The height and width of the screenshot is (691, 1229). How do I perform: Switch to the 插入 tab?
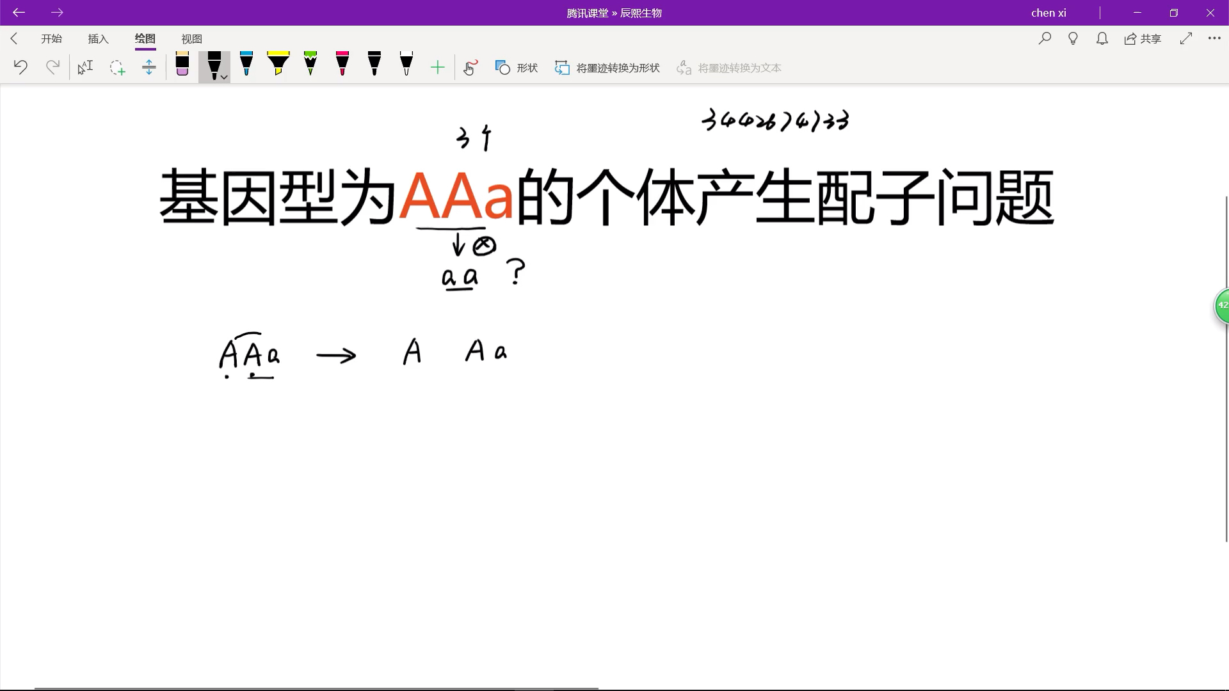click(x=98, y=38)
